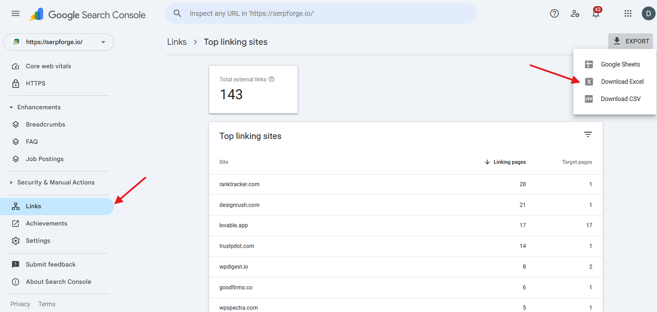Click the Links network icon
Viewport: 657px width, 312px height.
(x=16, y=206)
